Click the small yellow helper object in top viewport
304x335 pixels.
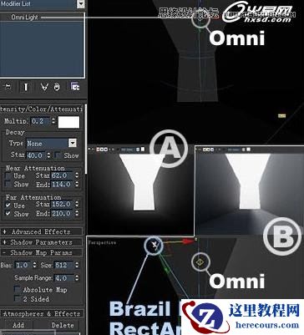tap(282, 115)
